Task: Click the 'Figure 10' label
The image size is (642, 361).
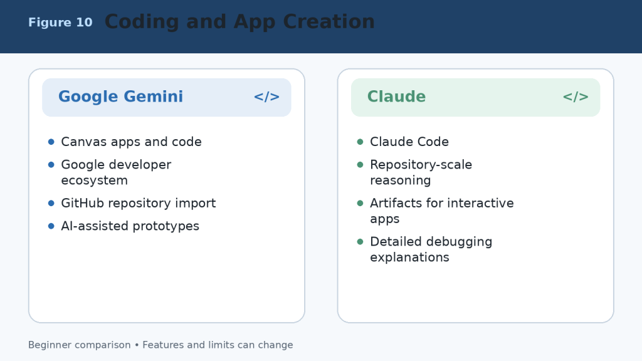Action: coord(60,23)
